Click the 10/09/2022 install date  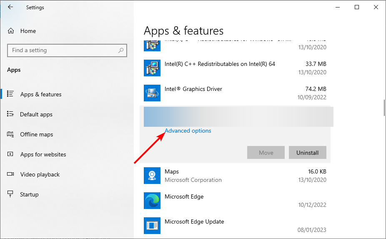(x=312, y=97)
